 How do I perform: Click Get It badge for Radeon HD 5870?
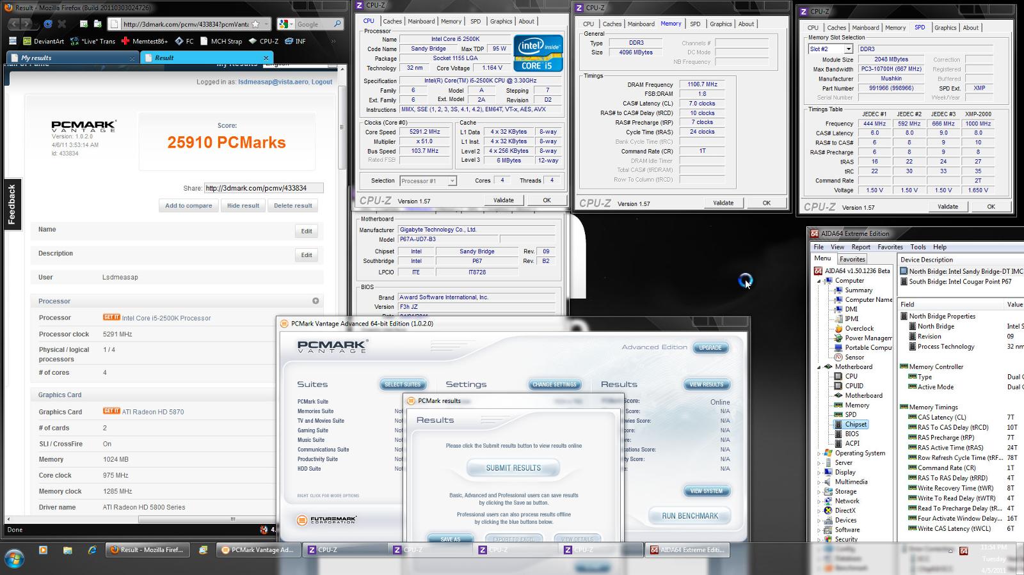pyautogui.click(x=111, y=411)
